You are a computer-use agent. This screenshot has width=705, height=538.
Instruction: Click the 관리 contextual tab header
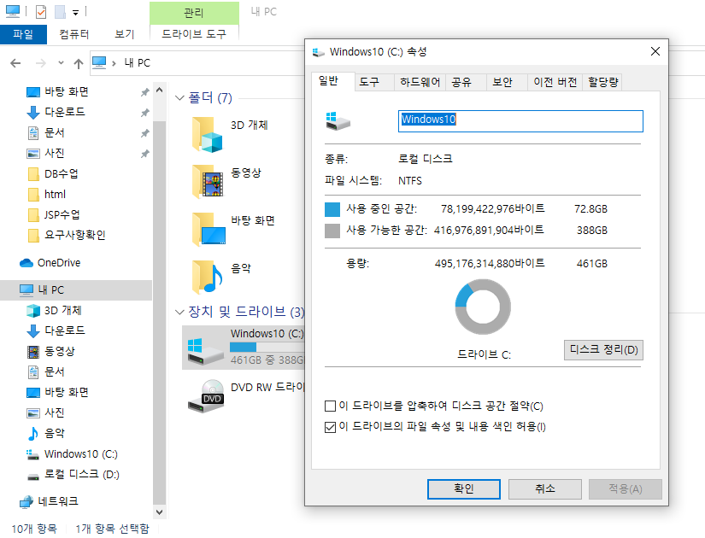pos(194,13)
